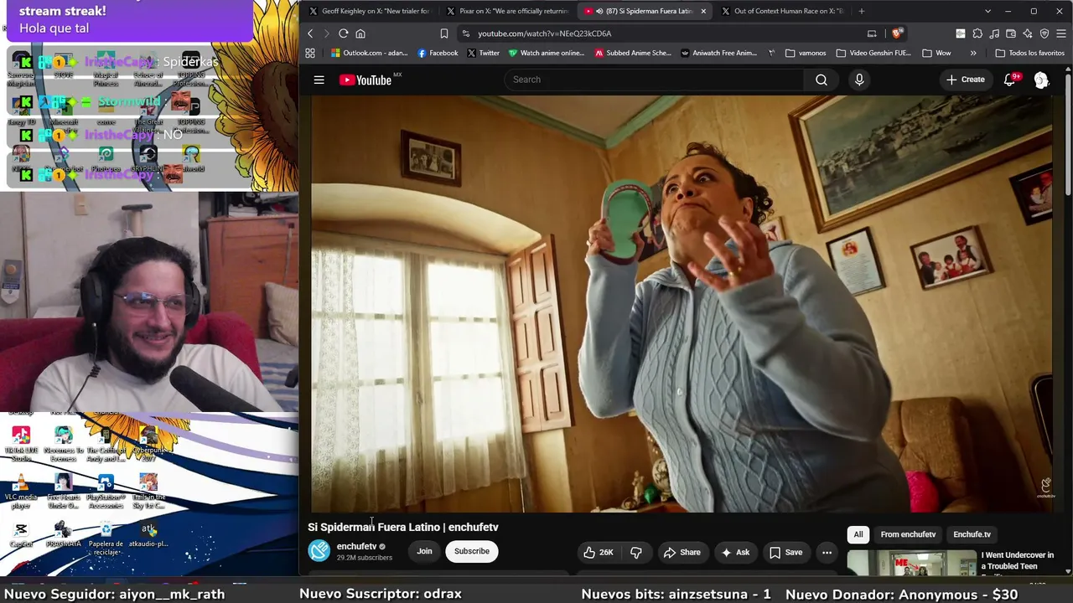Select the From enchufetv filter chip
The height and width of the screenshot is (603, 1073).
908,534
